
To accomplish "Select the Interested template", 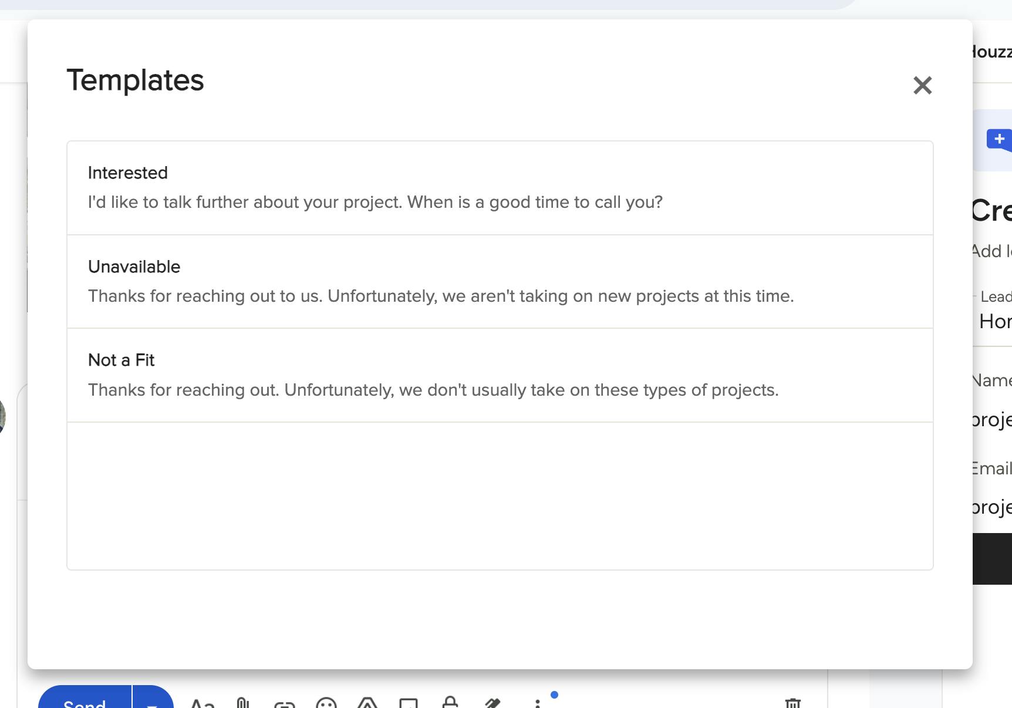I will tap(500, 188).
